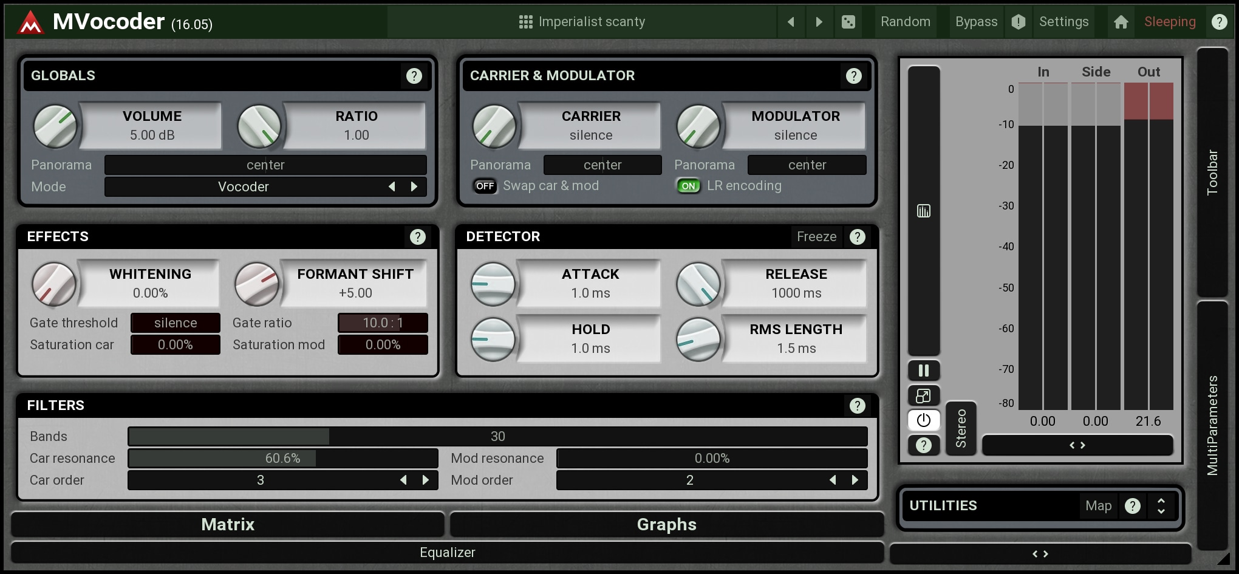The height and width of the screenshot is (574, 1239).
Task: Increase Car order with right arrow
Action: [426, 480]
